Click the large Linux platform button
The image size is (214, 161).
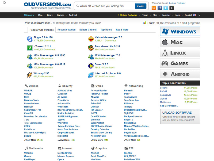click(180, 53)
